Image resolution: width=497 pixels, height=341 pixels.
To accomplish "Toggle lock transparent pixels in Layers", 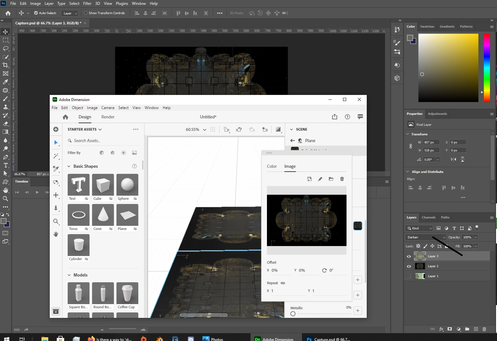I will coord(418,246).
